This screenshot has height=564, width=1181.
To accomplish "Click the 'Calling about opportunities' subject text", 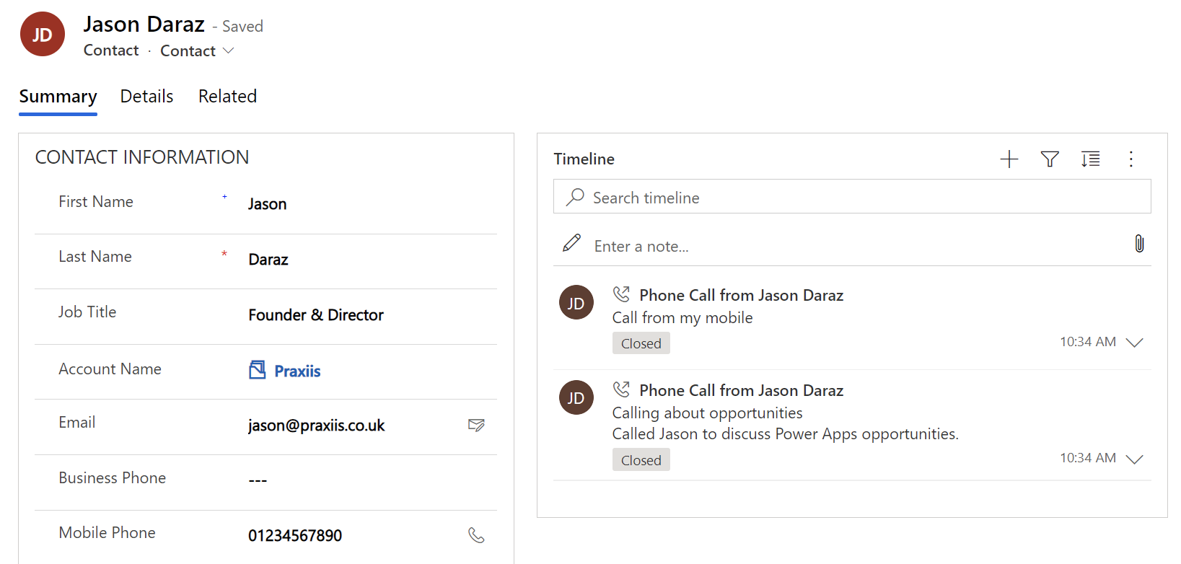I will 708,413.
